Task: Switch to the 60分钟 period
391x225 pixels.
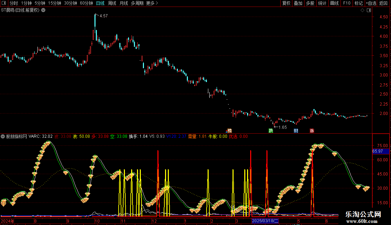Action: (87, 3)
